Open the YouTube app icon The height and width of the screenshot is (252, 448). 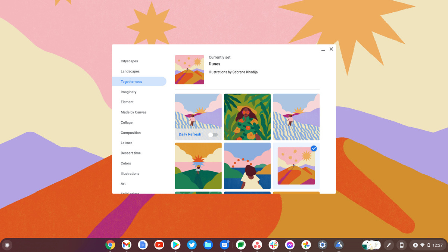(159, 245)
